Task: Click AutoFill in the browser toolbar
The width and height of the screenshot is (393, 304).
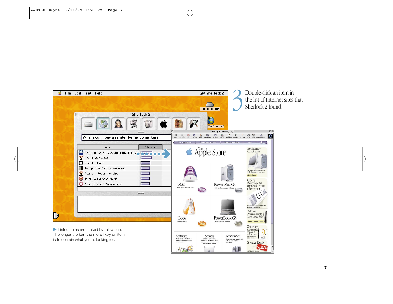Action: coord(229,136)
